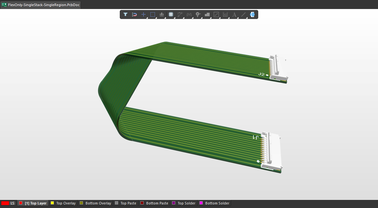Screen dimensions: 378x208
Task: Toggle the blue fold state icon
Action: tap(252, 14)
